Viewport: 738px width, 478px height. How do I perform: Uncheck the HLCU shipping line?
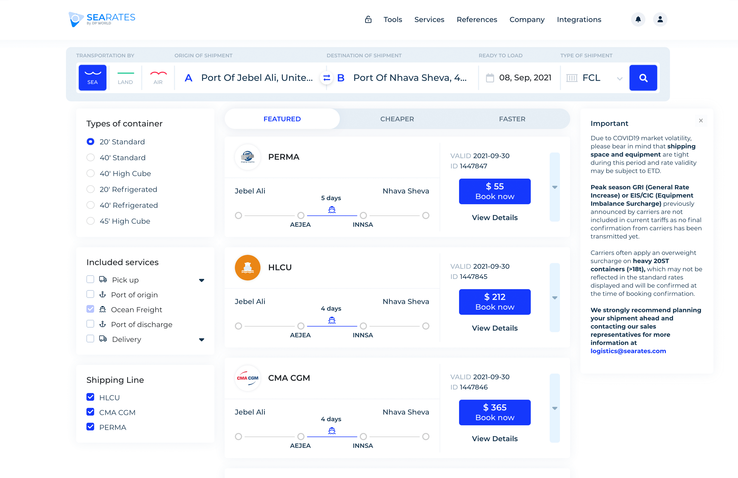click(90, 397)
